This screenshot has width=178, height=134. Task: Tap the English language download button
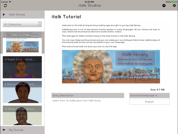point(149,102)
